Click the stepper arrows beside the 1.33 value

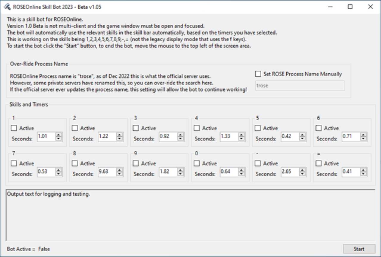(x=242, y=137)
